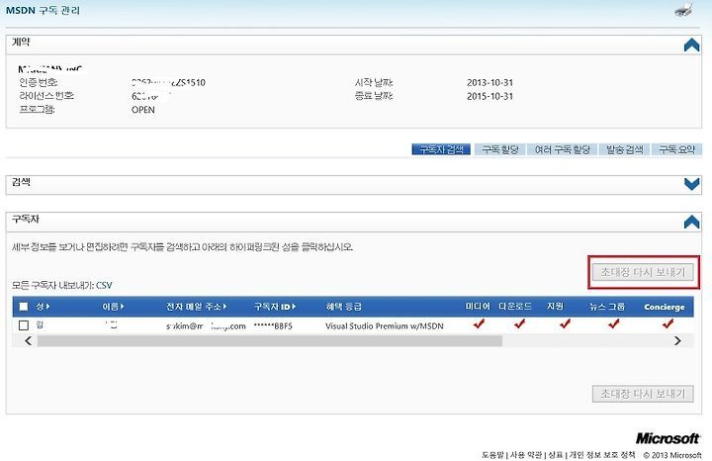
Task: Collapse the 구독자 section
Action: [691, 222]
